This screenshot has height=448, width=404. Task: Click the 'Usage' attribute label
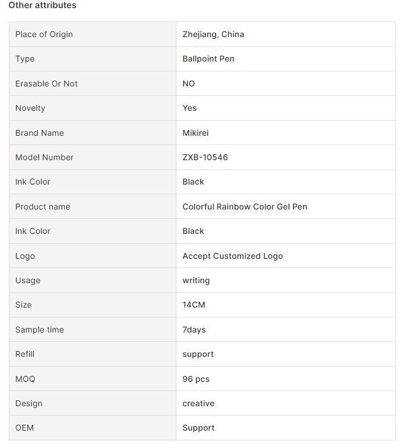click(28, 280)
